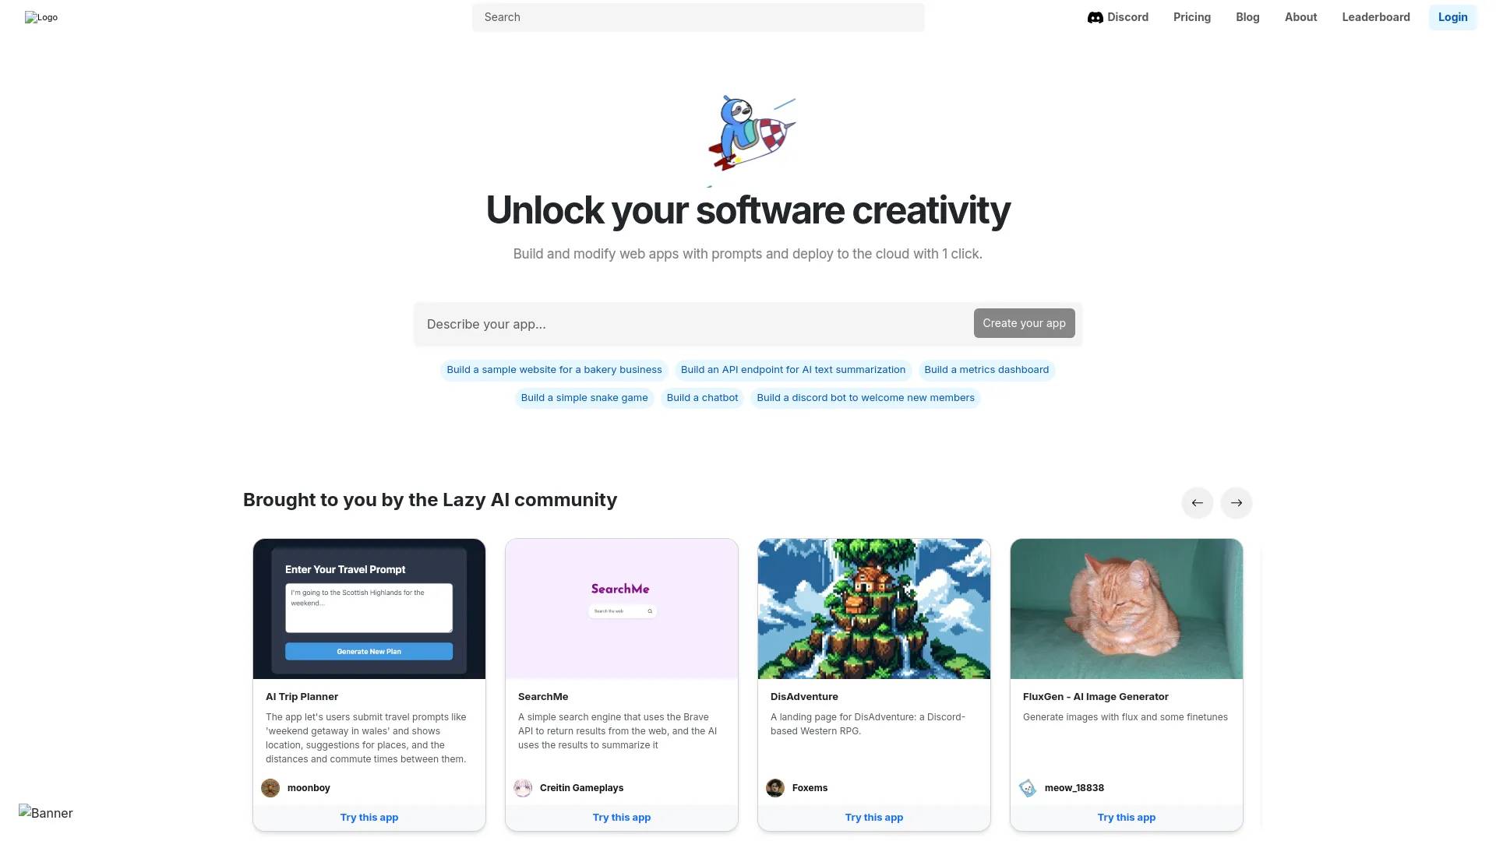Click the left arrow navigation icon
1496x841 pixels.
1197,502
